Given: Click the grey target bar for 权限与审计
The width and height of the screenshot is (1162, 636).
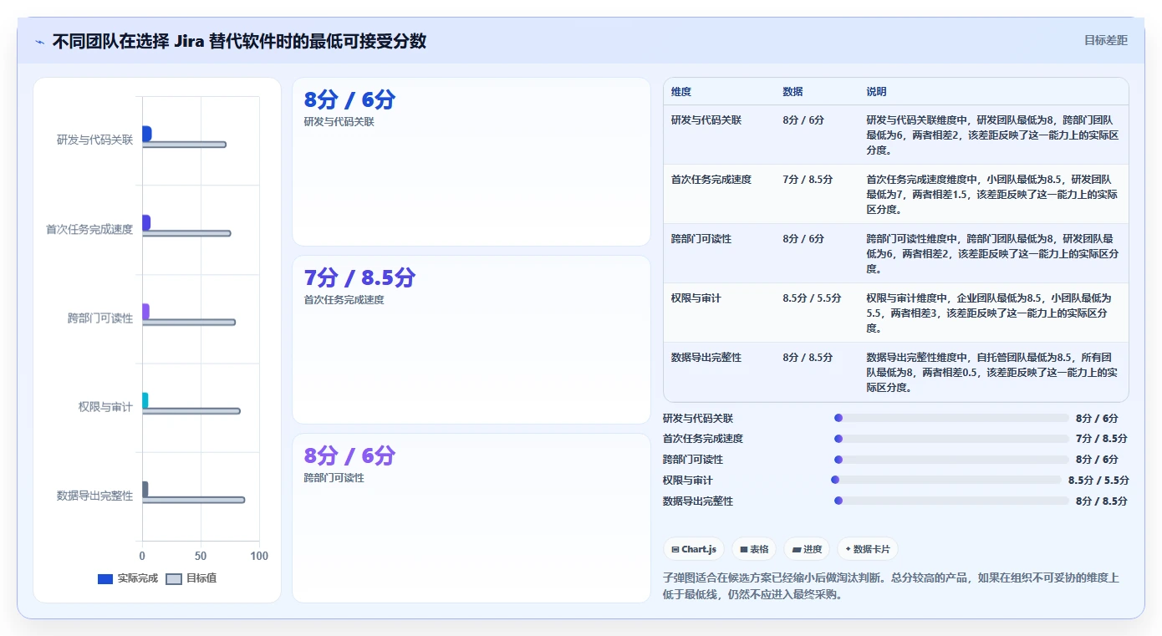Looking at the screenshot, I should click(x=191, y=411).
